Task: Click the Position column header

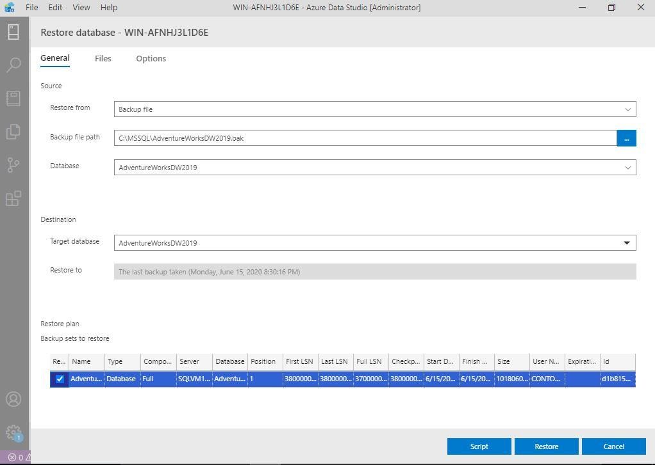Action: click(265, 361)
